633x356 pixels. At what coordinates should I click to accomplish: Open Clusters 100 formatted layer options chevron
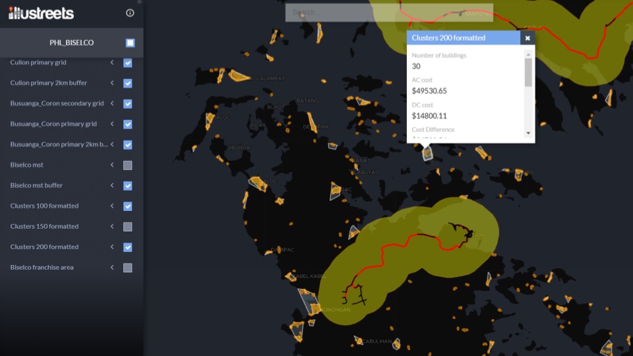pos(112,206)
